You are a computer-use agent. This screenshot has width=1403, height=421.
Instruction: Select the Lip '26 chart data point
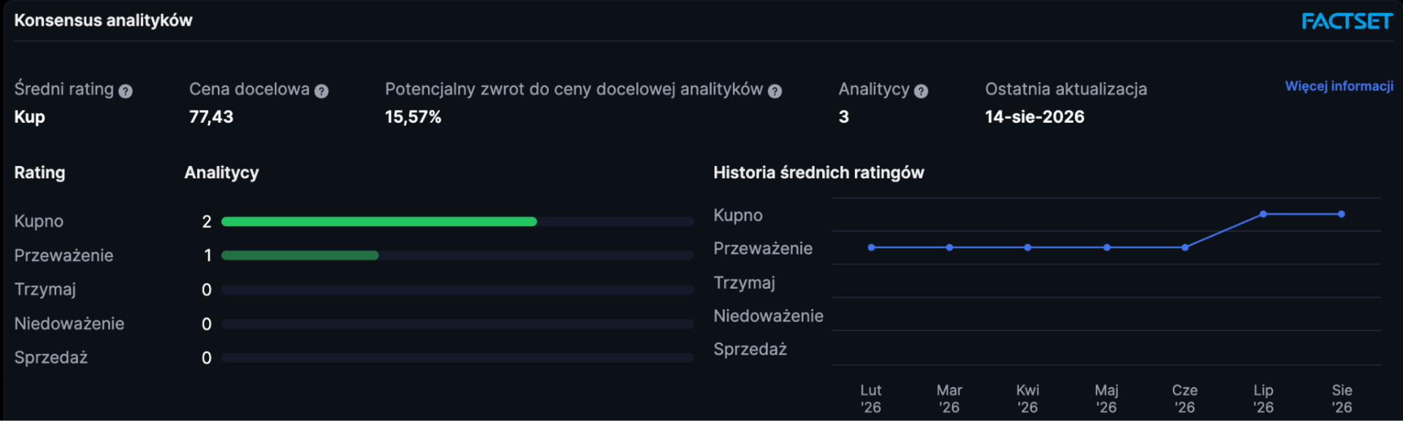1263,214
